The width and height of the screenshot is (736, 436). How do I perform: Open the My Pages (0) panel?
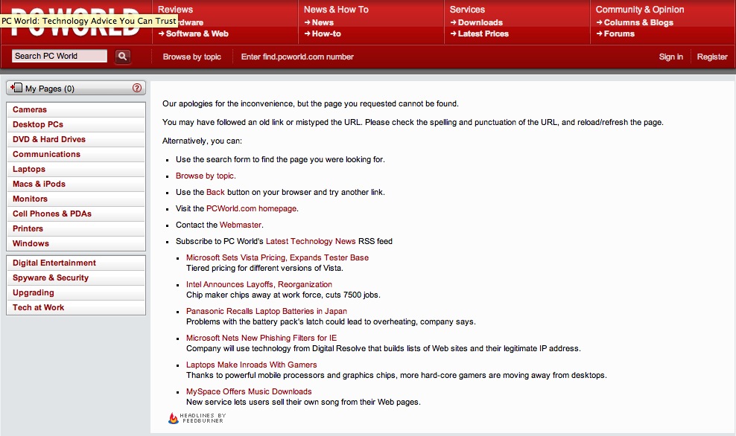point(76,88)
